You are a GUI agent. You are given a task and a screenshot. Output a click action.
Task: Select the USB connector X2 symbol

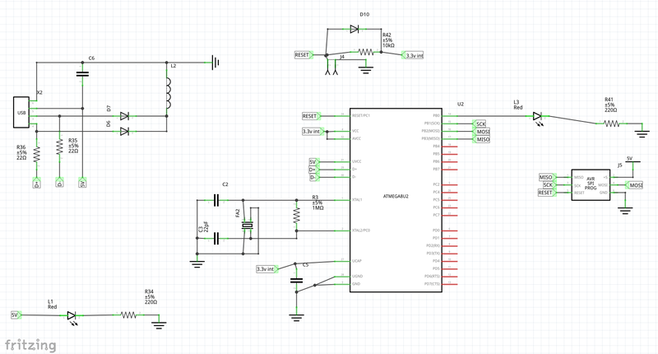[x=21, y=113]
